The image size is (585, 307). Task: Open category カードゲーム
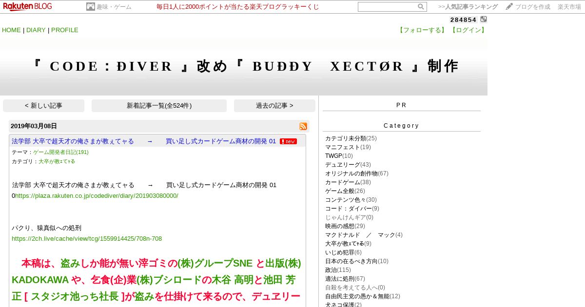[x=343, y=182]
